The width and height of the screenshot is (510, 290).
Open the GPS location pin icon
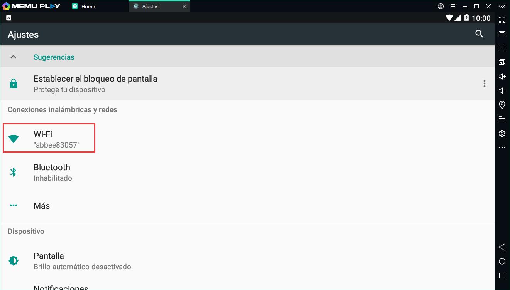click(502, 105)
